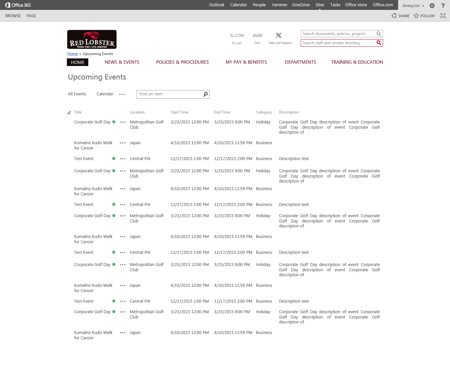The image size is (450, 366).
Task: Click the Home breadcrumb link
Action: [x=72, y=54]
